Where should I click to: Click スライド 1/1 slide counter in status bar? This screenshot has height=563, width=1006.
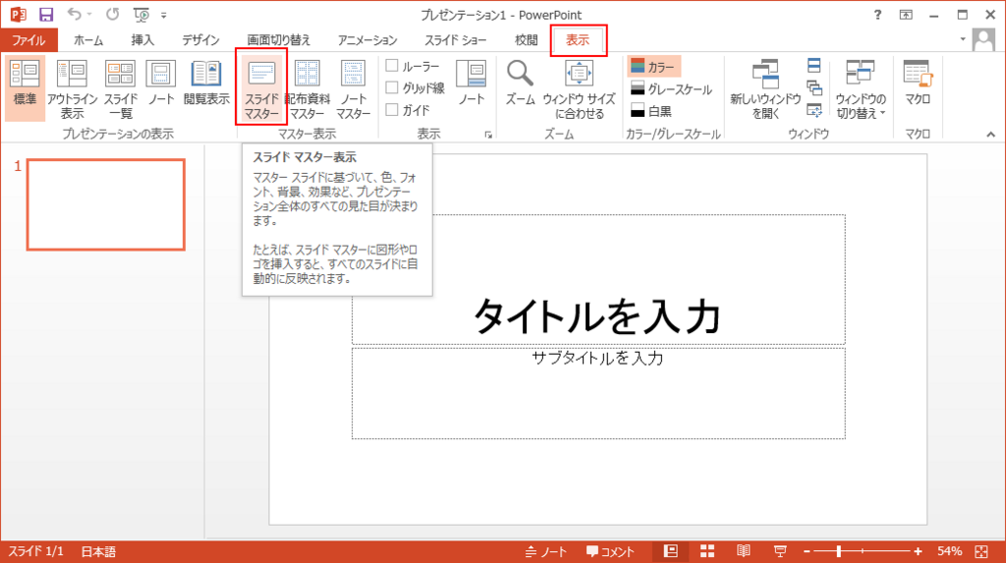coord(36,551)
